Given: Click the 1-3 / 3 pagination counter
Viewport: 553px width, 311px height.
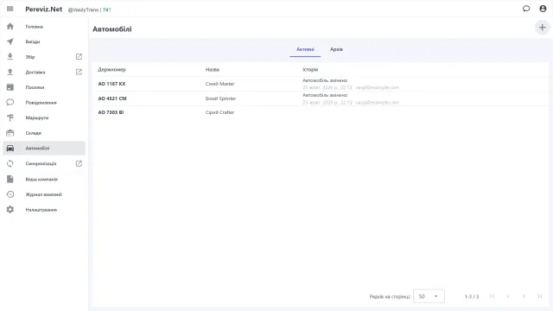Looking at the screenshot, I should pyautogui.click(x=472, y=296).
